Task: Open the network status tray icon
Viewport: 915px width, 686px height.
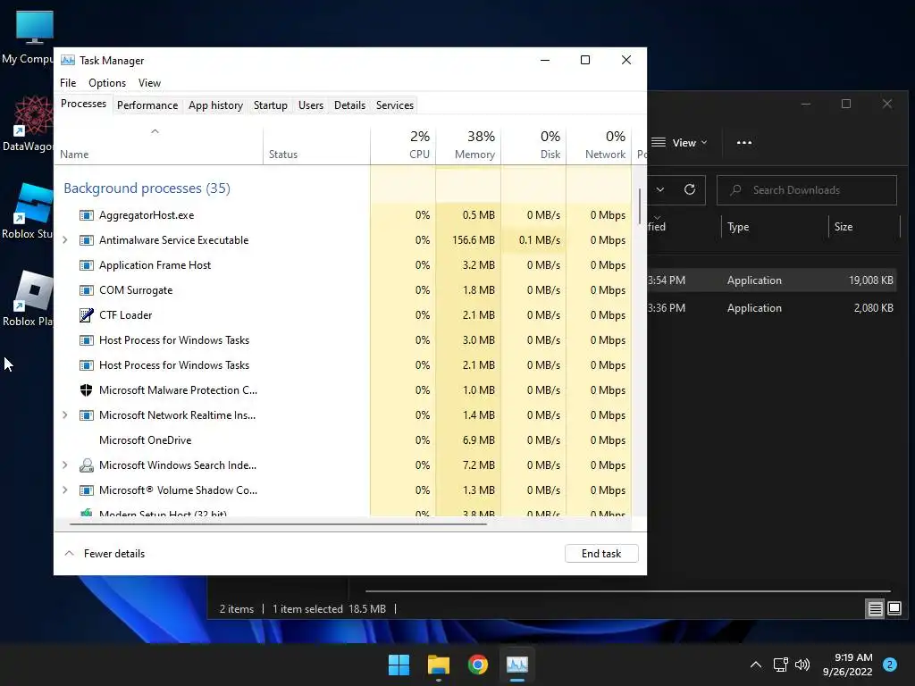Action: [x=781, y=665]
